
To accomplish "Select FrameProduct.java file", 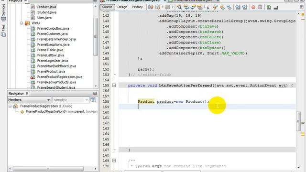I will (x=51, y=71).
